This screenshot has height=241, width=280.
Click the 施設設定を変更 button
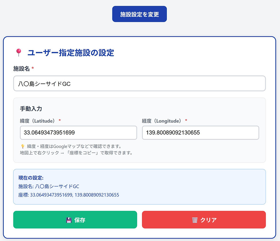(x=139, y=14)
